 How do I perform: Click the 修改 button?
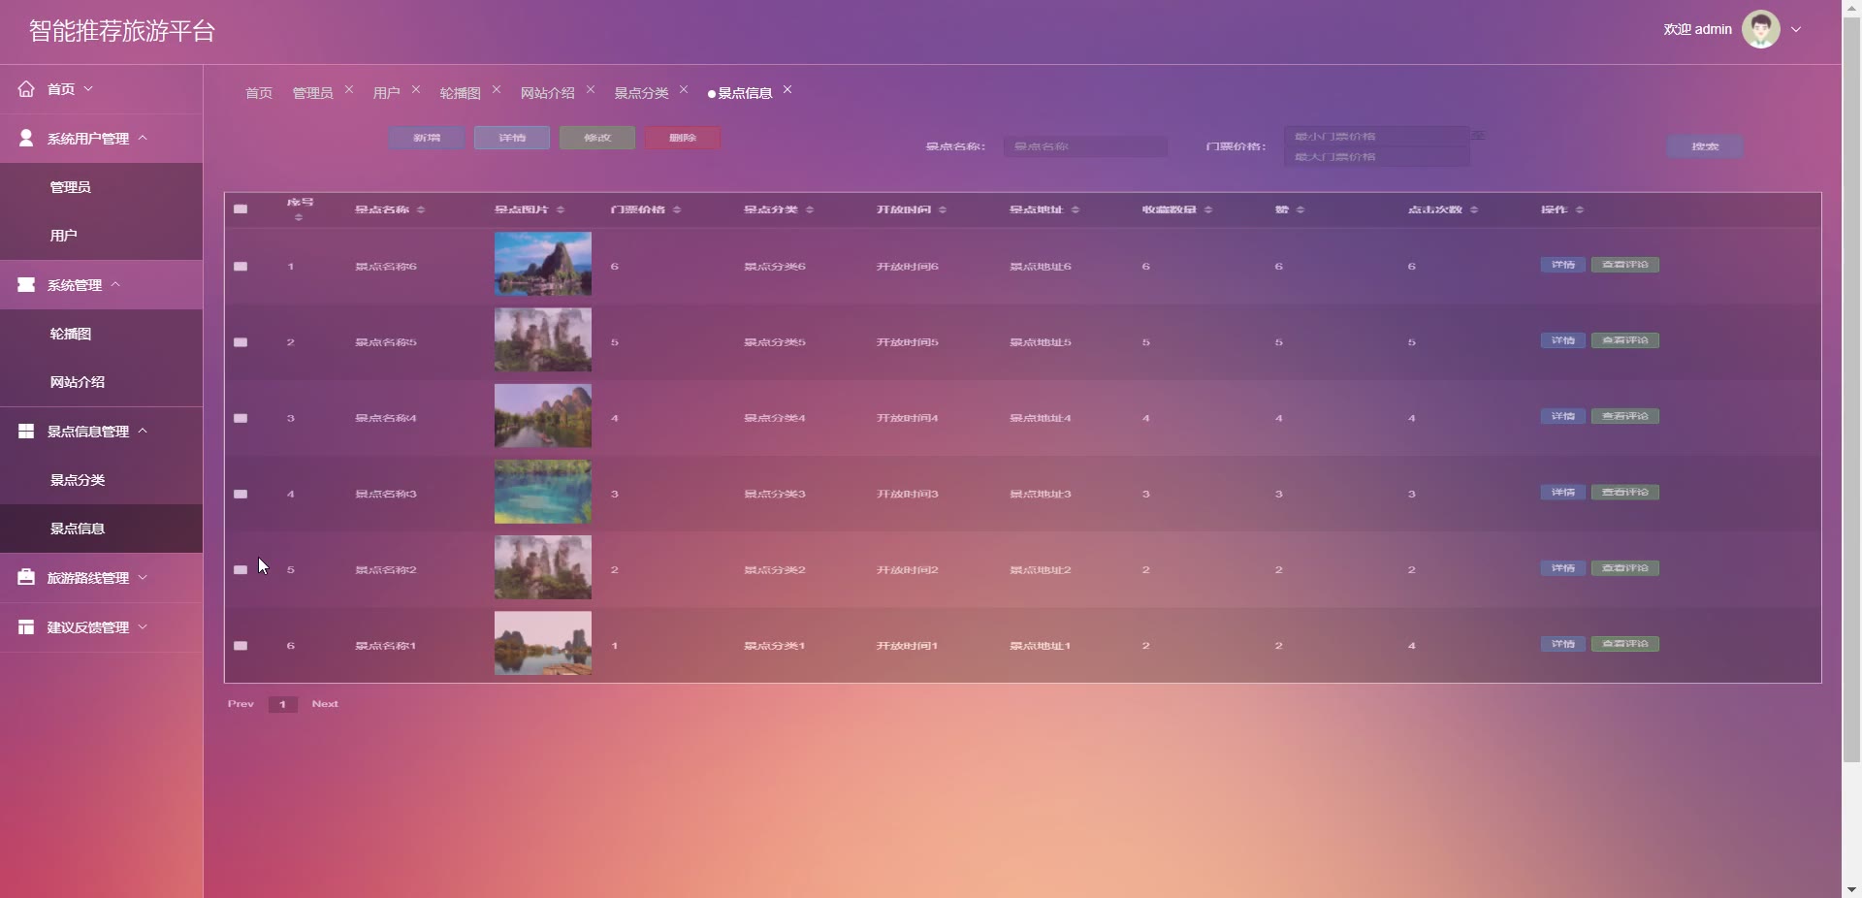[x=597, y=138]
